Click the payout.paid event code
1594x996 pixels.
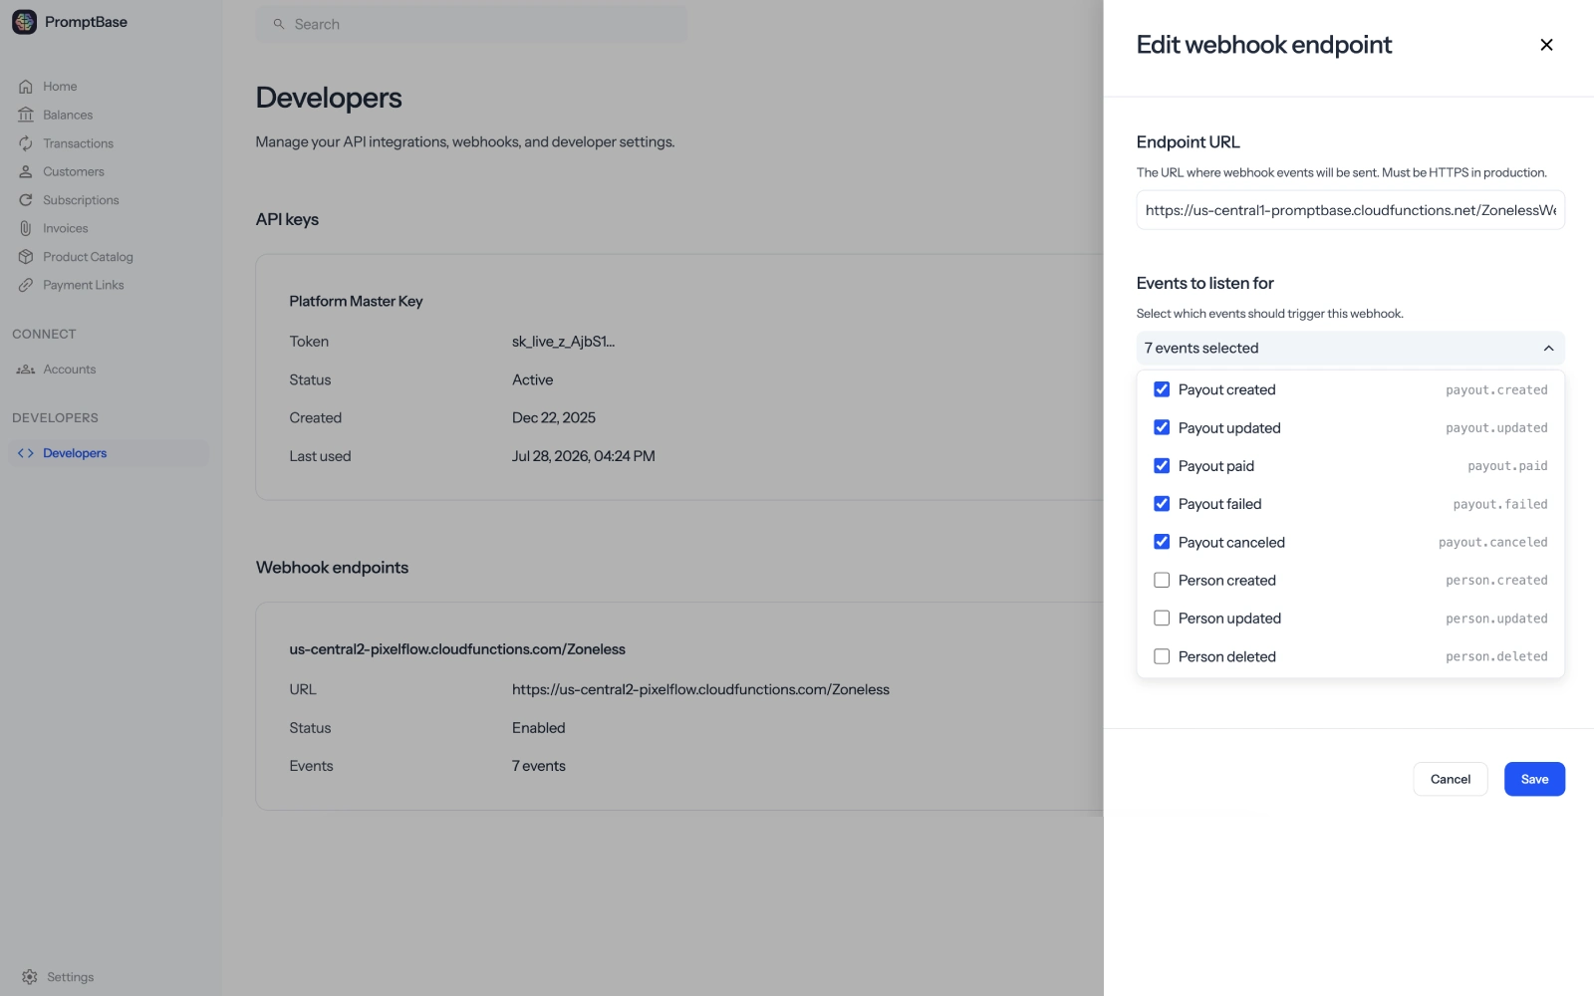1507,466
